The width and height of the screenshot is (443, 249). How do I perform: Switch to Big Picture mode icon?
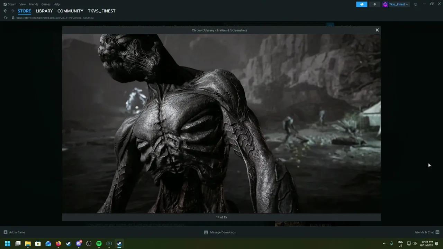pos(415,4)
